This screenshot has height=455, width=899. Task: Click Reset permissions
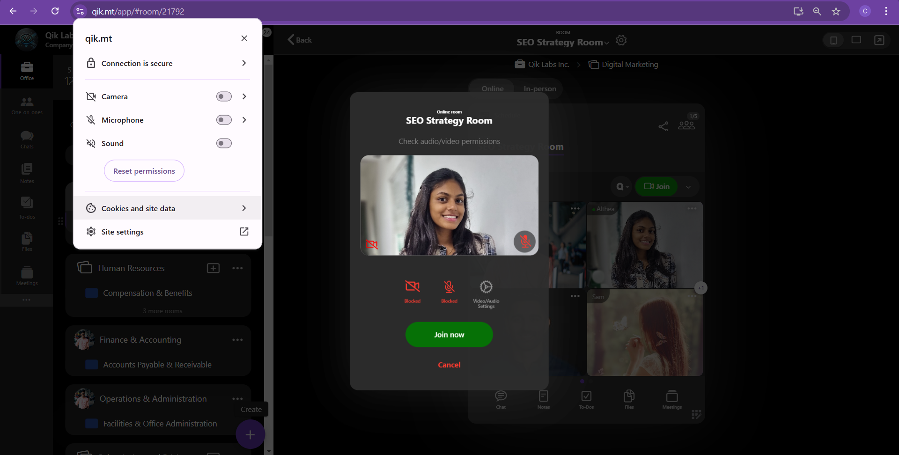pyautogui.click(x=144, y=171)
